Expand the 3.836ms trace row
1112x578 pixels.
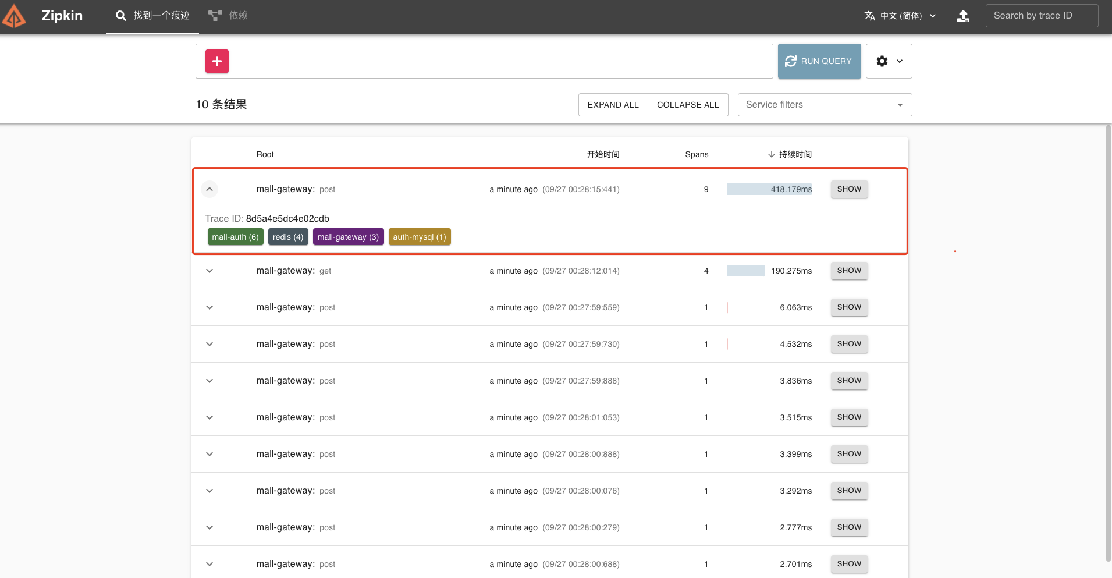point(209,381)
